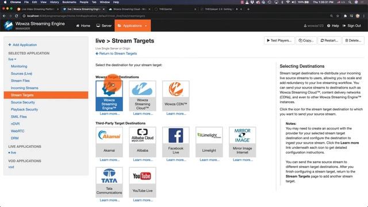
Task: Choose Wowza Streaming Cloud destination tile
Action: click(x=143, y=96)
